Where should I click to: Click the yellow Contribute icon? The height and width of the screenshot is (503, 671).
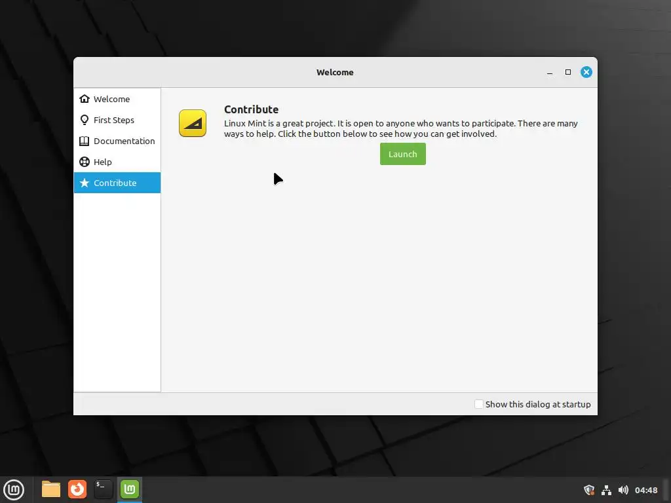(193, 123)
